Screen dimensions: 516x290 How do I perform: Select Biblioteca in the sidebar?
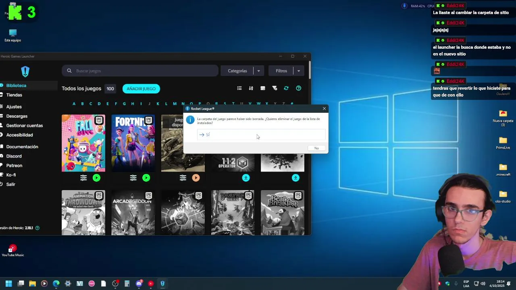(16, 85)
